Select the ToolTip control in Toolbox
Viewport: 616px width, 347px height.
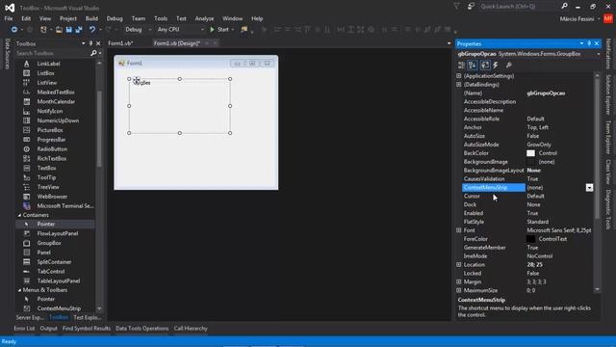pos(46,177)
